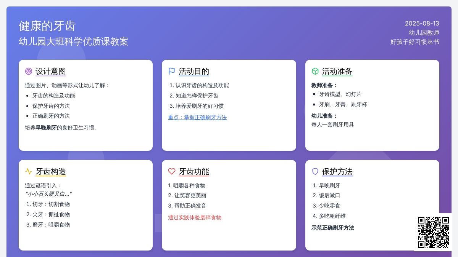458x257 pixels.
Task: Click the line 每人一套刷牙用具
Action: (333, 125)
